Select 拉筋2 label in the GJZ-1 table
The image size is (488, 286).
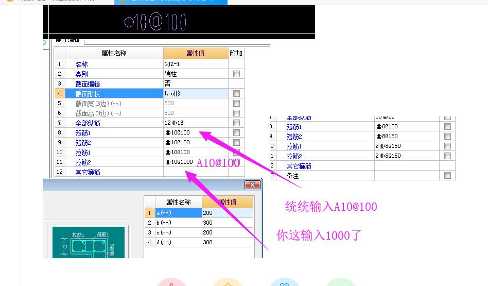pos(83,162)
